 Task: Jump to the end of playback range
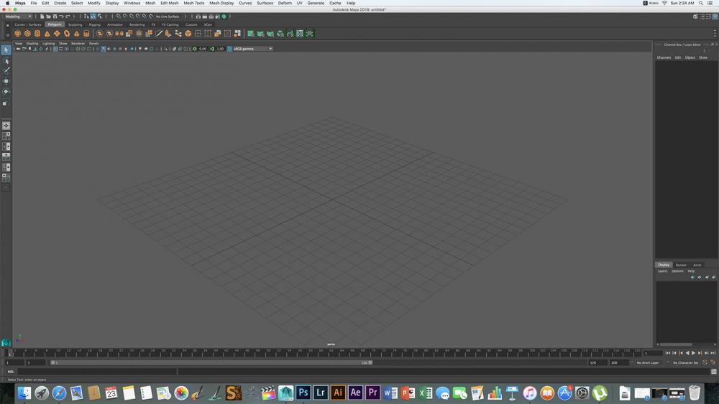(x=713, y=353)
